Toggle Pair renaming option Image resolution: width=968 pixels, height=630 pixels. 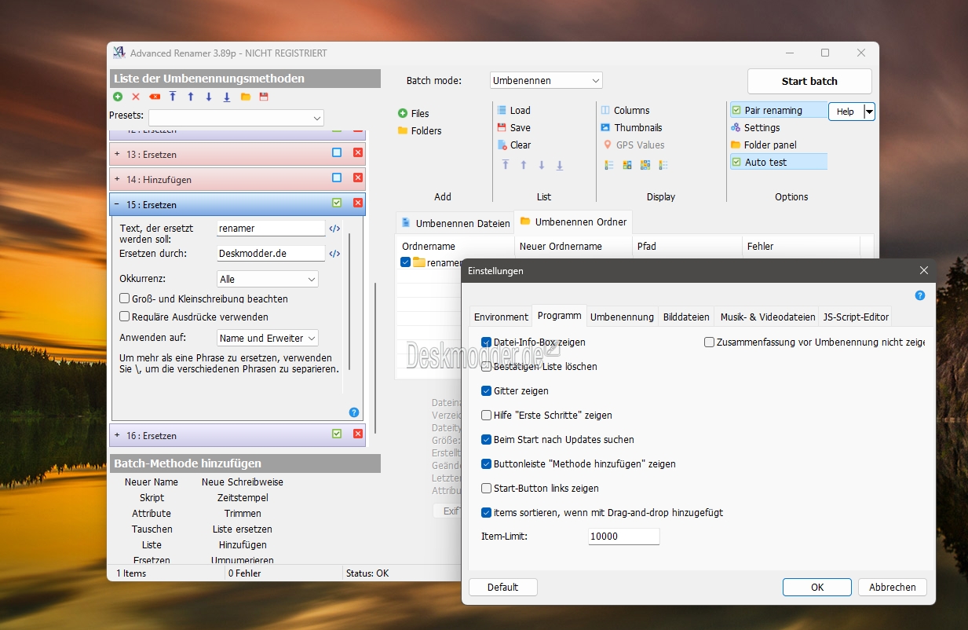point(779,110)
